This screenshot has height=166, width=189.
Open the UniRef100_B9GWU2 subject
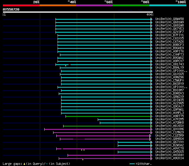point(170,58)
